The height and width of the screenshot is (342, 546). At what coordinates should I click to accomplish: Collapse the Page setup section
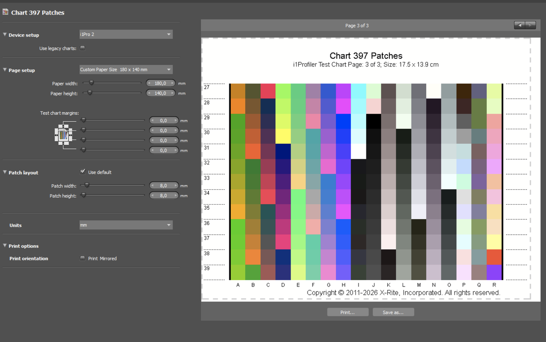pyautogui.click(x=5, y=70)
